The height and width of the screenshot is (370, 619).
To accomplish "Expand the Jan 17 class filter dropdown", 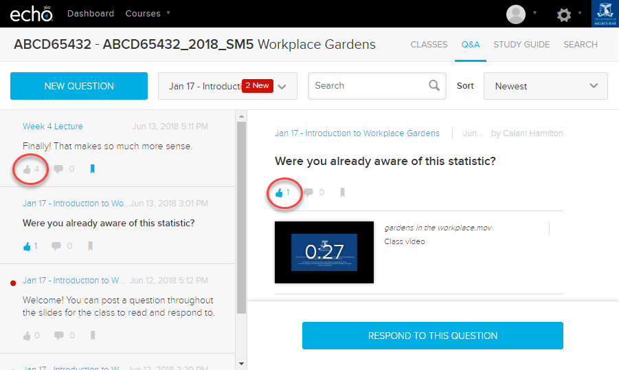I will point(227,86).
